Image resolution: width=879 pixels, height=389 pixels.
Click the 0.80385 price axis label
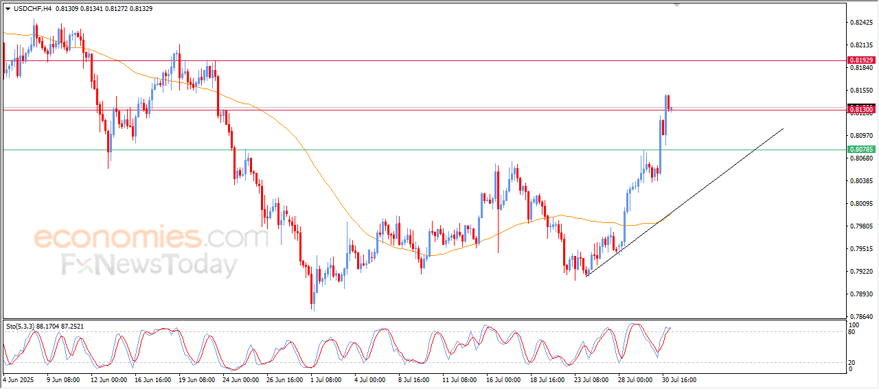point(861,181)
